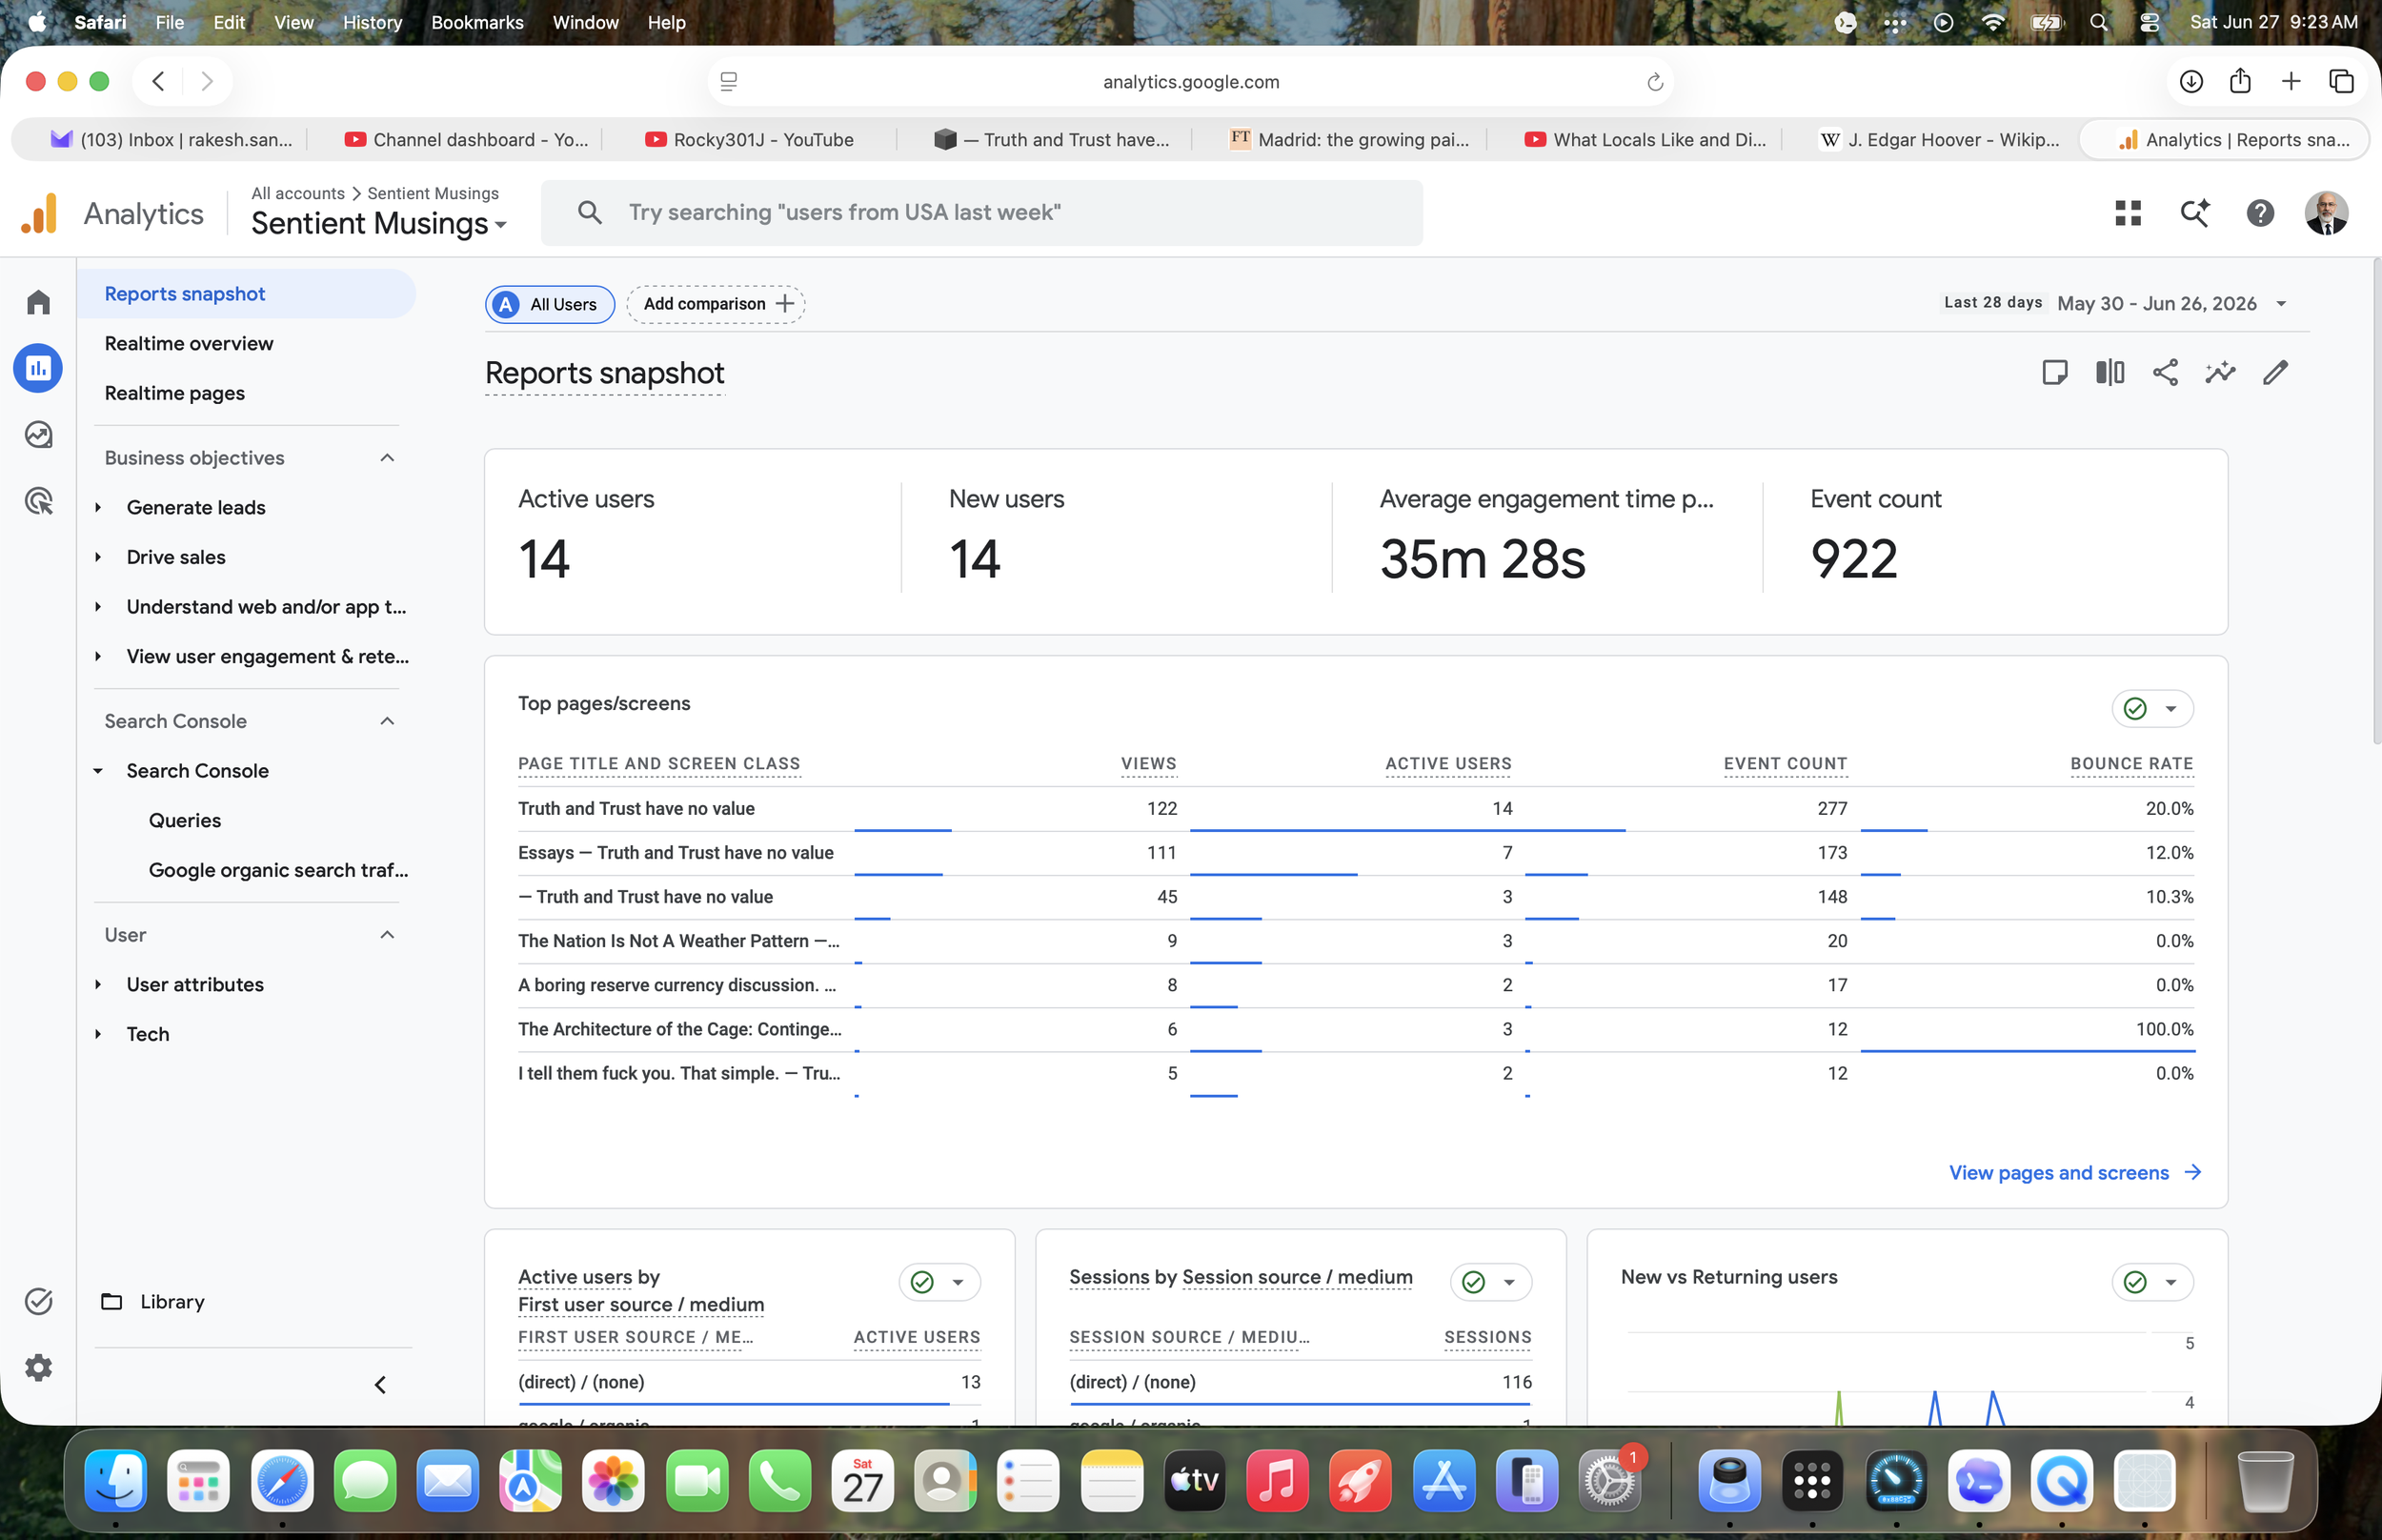Viewport: 2382px width, 1540px height.
Task: Open Google organic search traffic report
Action: (x=278, y=870)
